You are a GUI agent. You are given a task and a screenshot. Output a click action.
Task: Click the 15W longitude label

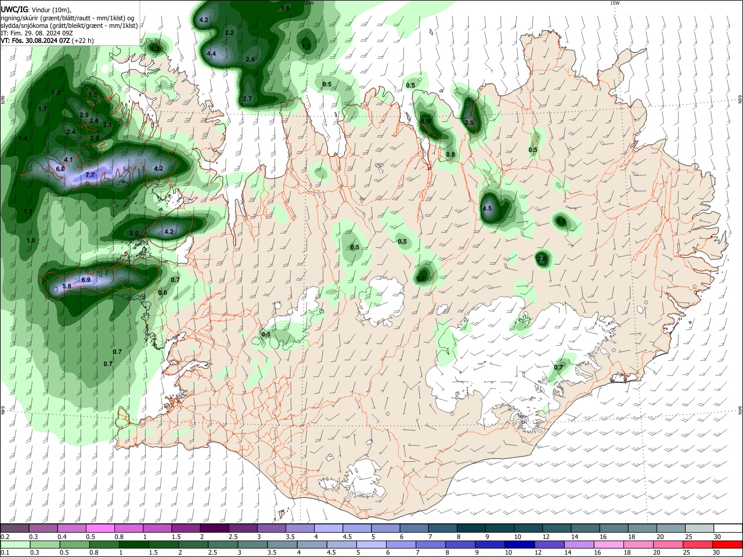tap(615, 3)
